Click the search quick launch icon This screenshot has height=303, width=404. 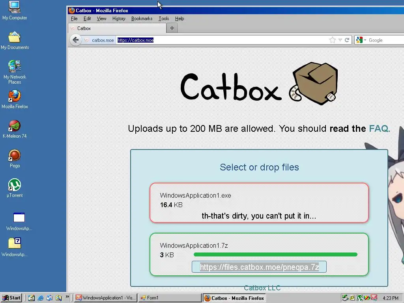(x=58, y=298)
